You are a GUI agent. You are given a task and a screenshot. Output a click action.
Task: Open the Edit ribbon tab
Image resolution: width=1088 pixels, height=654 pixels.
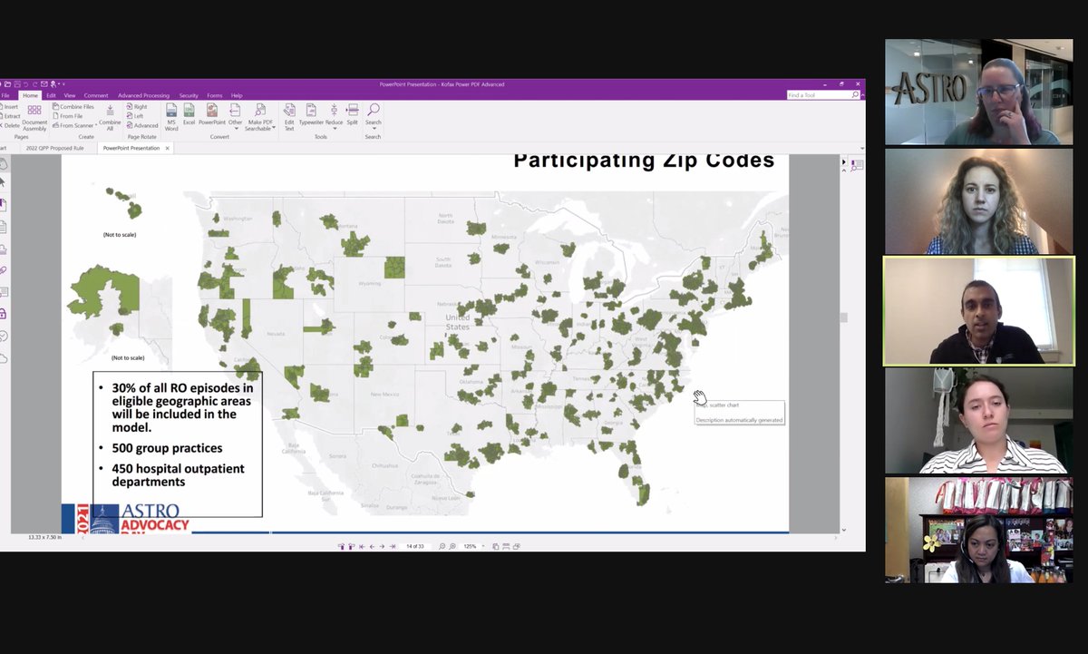pos(51,95)
